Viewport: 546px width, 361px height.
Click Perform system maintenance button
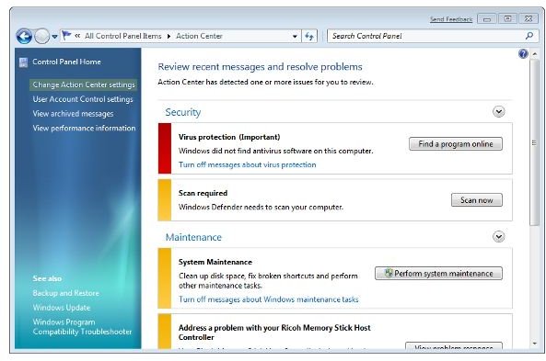pyautogui.click(x=439, y=274)
